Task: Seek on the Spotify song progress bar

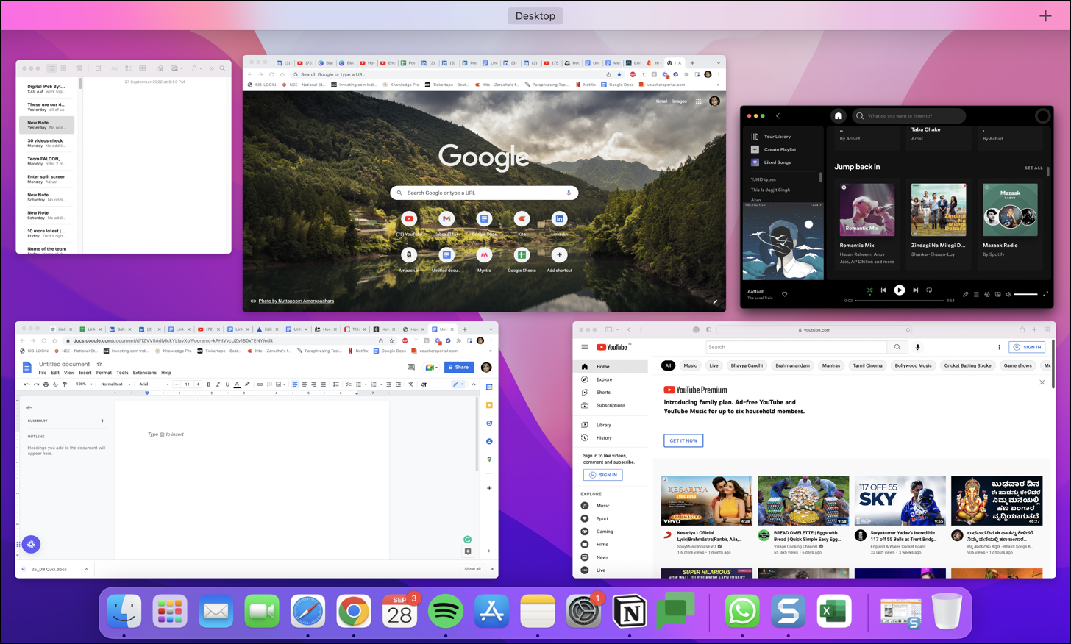Action: click(x=900, y=301)
